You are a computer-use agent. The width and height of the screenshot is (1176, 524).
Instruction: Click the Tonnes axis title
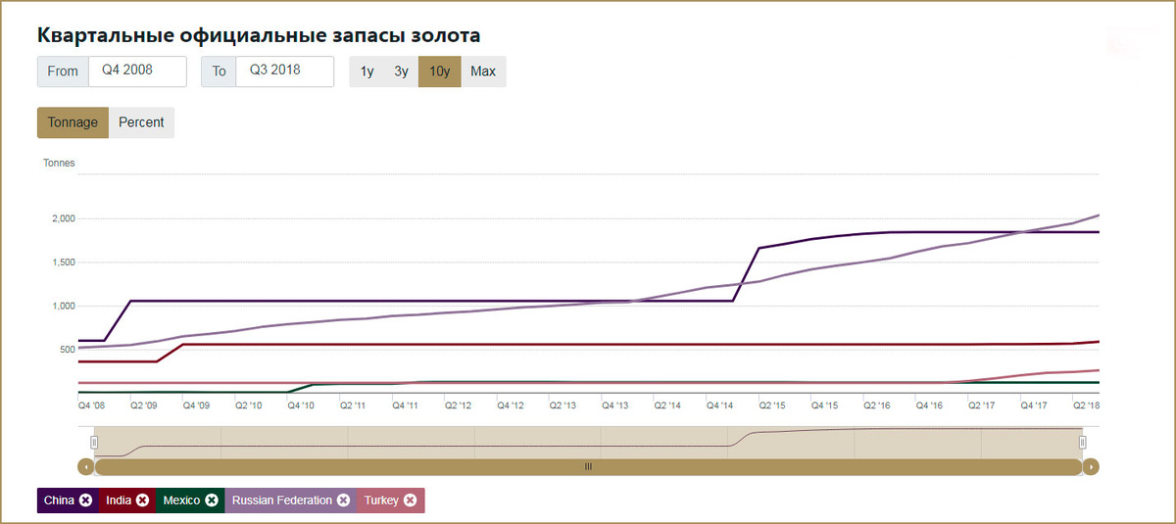(59, 163)
